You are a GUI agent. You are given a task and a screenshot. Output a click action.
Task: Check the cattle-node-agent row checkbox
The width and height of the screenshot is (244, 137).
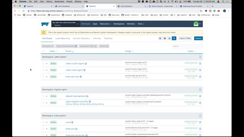coord(43,70)
